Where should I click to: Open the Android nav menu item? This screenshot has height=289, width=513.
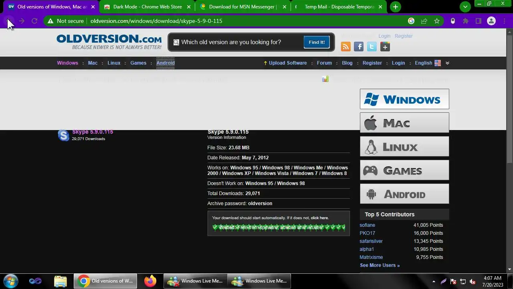coord(166,63)
